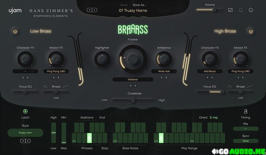Open the info icon in top bar
The height and width of the screenshot is (155, 266).
[251, 10]
